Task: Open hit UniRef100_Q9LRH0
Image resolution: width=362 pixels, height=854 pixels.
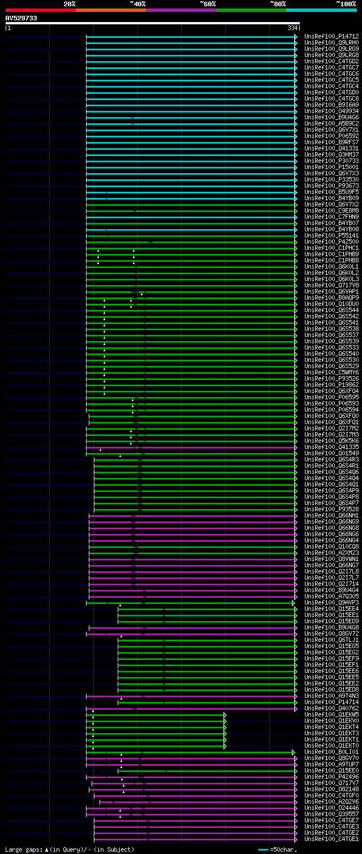Action: pos(331,42)
